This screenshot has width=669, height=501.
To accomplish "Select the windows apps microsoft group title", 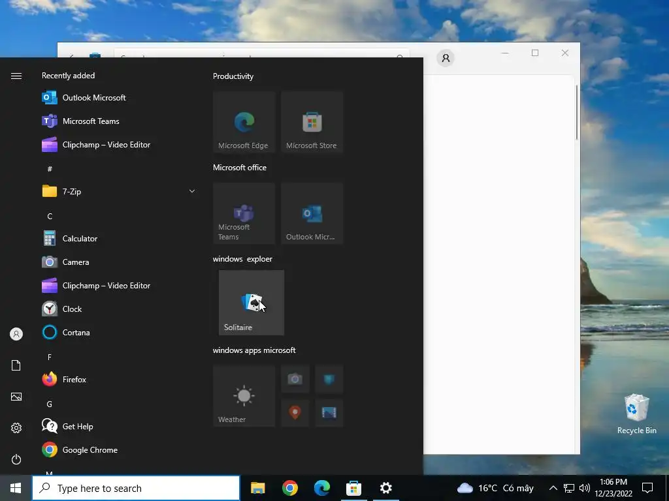I will click(x=254, y=350).
